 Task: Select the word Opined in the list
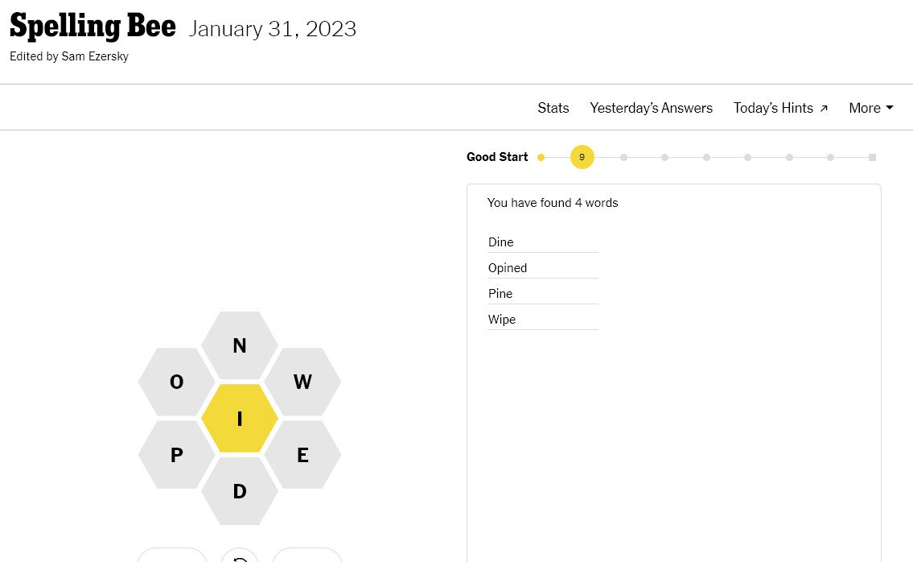point(507,267)
